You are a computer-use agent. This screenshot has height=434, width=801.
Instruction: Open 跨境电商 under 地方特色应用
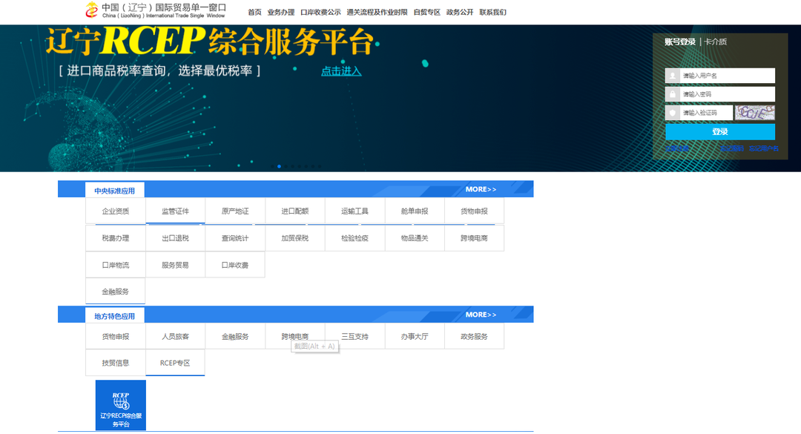294,336
